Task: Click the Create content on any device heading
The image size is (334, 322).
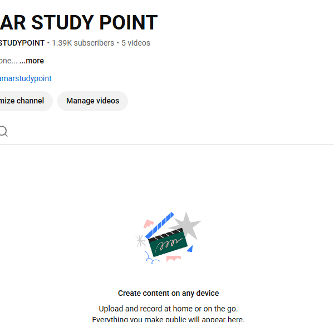Action: (x=168, y=293)
